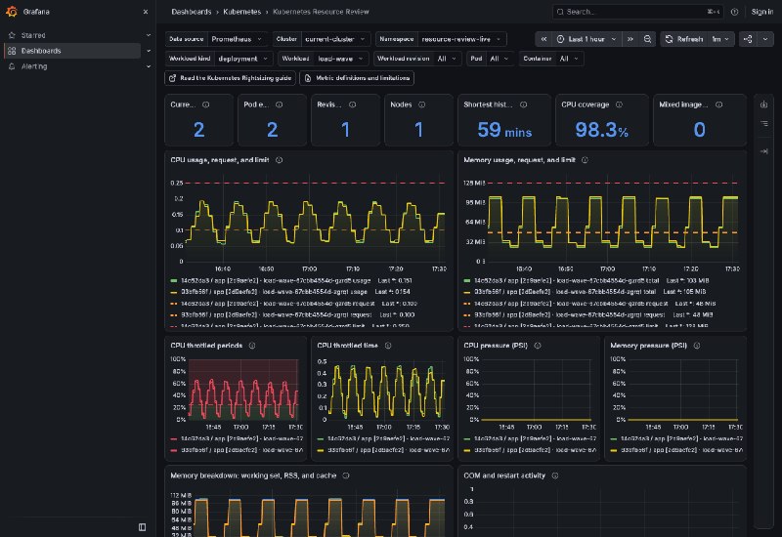The width and height of the screenshot is (782, 537).
Task: Show info for Mixed image... panel
Action: (x=718, y=104)
